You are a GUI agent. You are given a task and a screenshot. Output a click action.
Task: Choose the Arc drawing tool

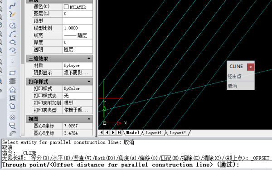12,34
